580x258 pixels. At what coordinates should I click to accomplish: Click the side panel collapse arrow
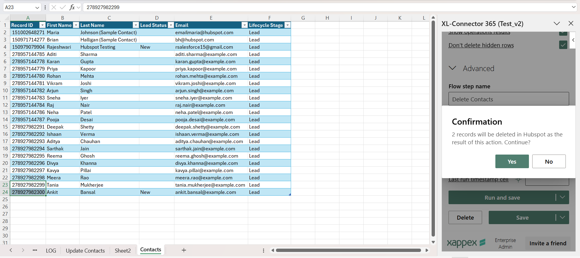coord(573,40)
